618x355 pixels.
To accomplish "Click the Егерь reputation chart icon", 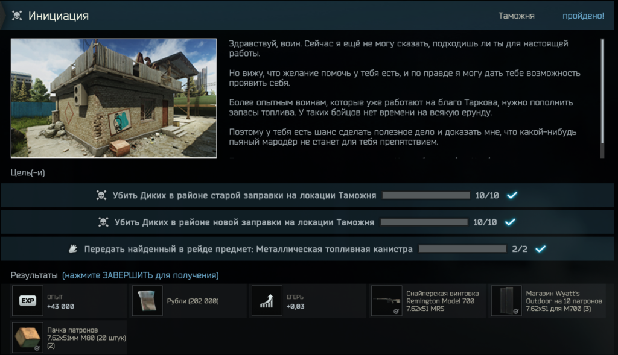I will coord(267,301).
